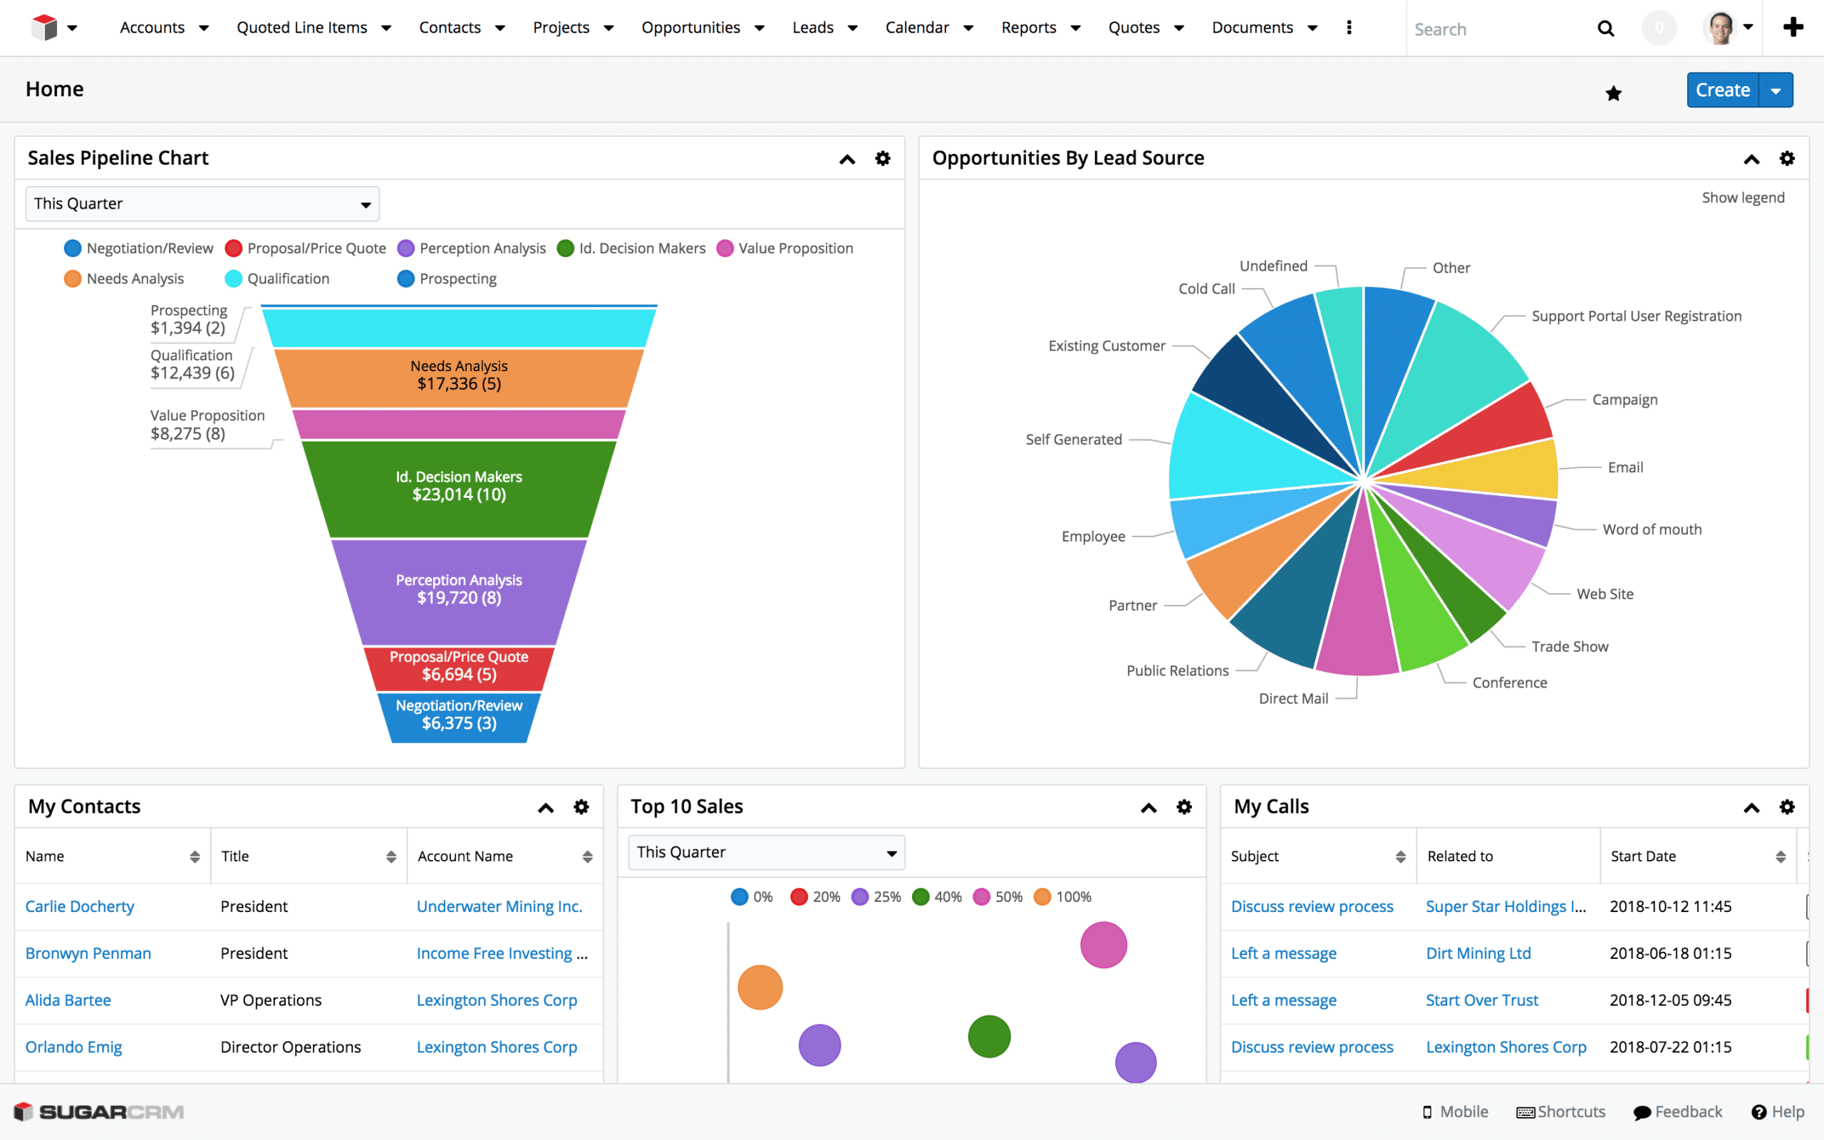Expand the More menu items ellipsis in navbar
Viewport: 1824px width, 1140px height.
[1349, 28]
